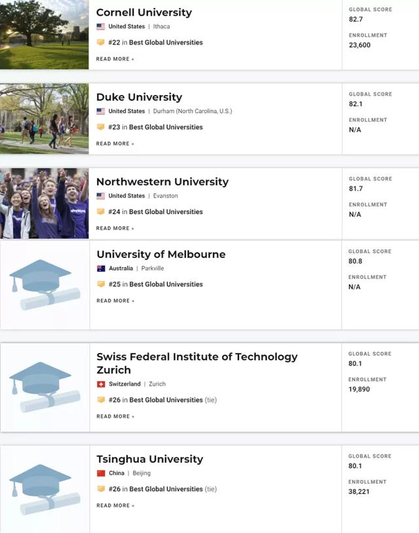This screenshot has width=419, height=533.
Task: Open the Duke University title link
Action: pyautogui.click(x=139, y=97)
